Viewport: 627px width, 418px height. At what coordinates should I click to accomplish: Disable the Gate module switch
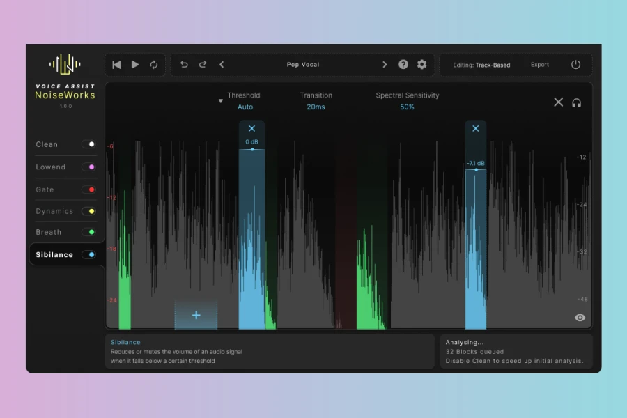(88, 189)
